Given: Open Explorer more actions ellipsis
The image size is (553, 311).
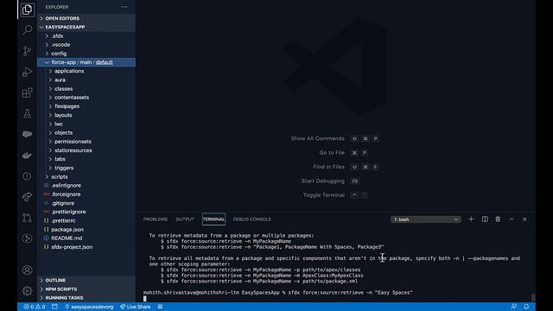Looking at the screenshot, I should click(x=124, y=7).
